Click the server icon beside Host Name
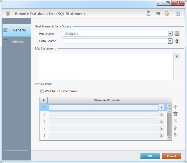Viewport: 187px width, 163px height. pos(177,34)
